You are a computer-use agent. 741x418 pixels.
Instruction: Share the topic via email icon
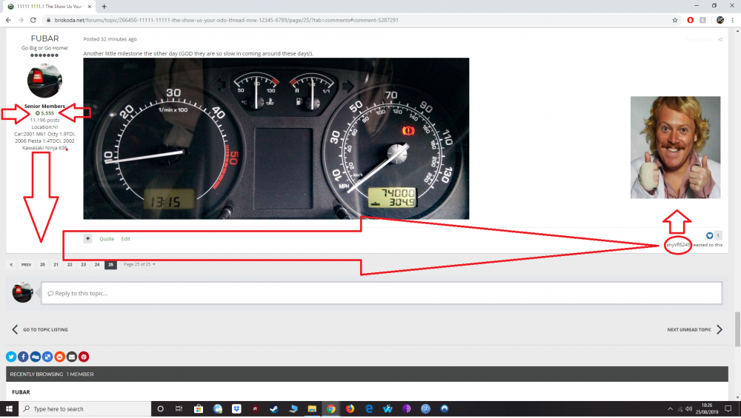click(71, 357)
